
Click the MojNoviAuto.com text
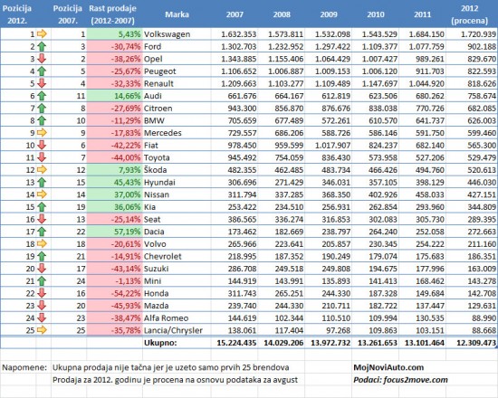388,367
